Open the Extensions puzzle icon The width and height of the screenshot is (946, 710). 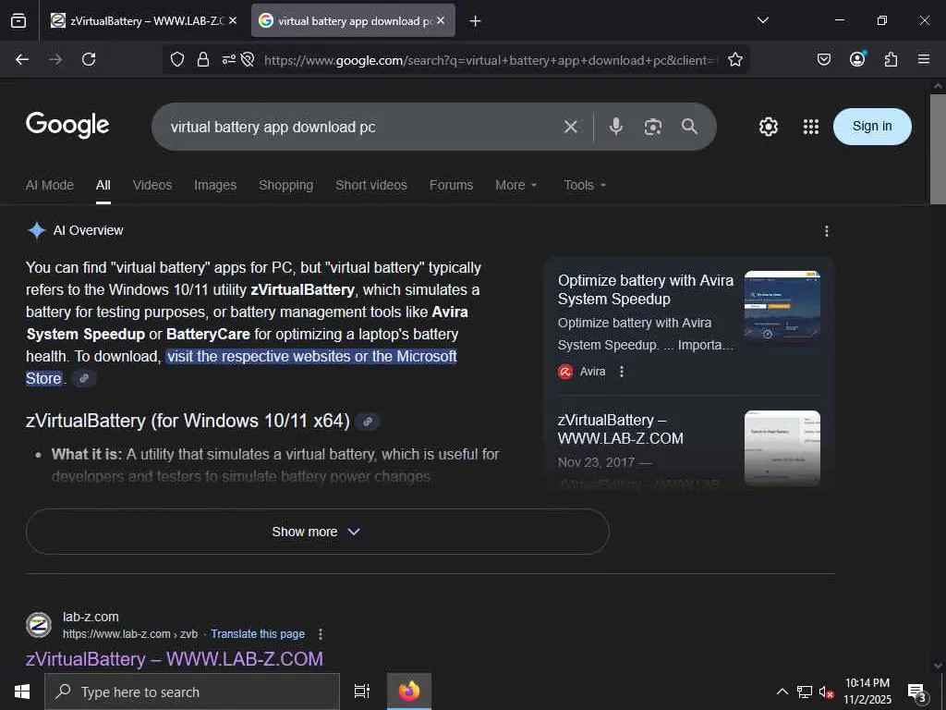click(891, 59)
